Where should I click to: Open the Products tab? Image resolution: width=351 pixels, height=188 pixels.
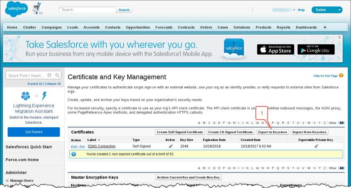click(x=263, y=27)
